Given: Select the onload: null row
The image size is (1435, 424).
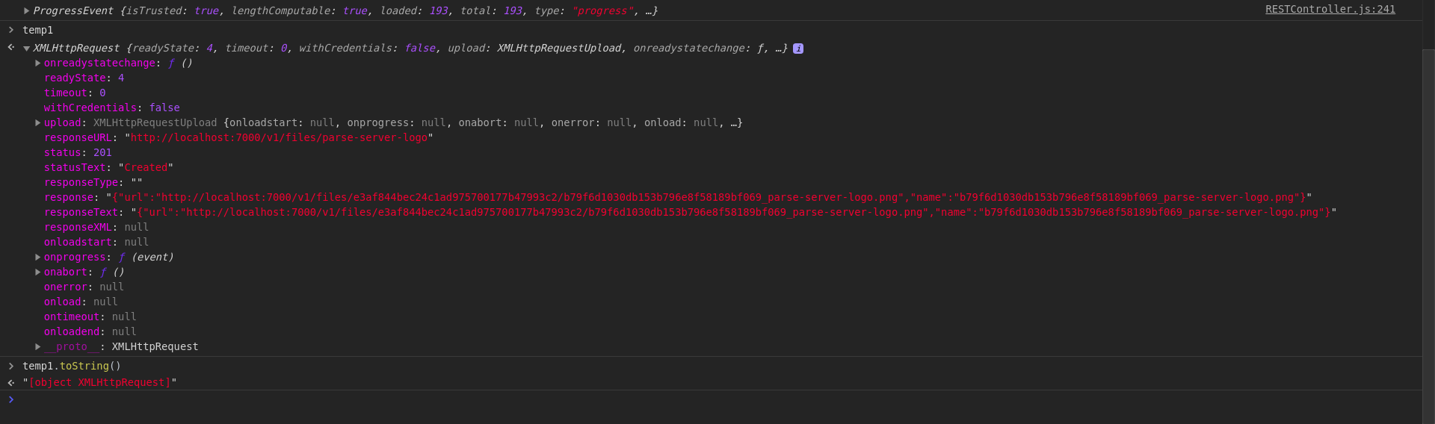Looking at the screenshot, I should click(x=81, y=302).
